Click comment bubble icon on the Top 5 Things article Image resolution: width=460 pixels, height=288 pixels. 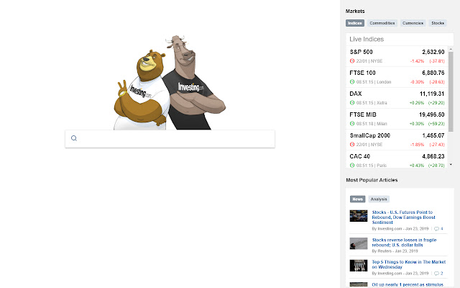pyautogui.click(x=436, y=274)
